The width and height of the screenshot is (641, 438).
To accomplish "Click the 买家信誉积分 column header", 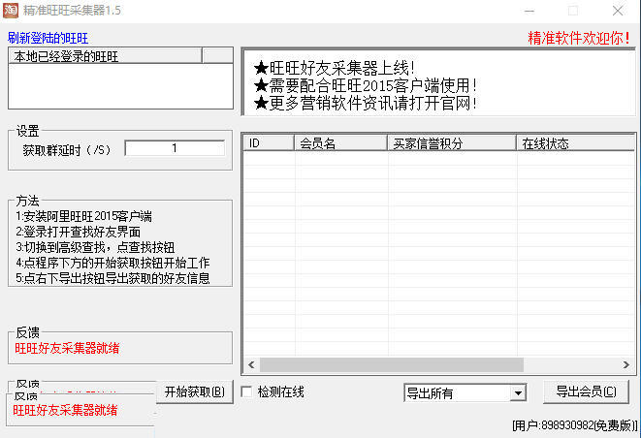I will [452, 143].
